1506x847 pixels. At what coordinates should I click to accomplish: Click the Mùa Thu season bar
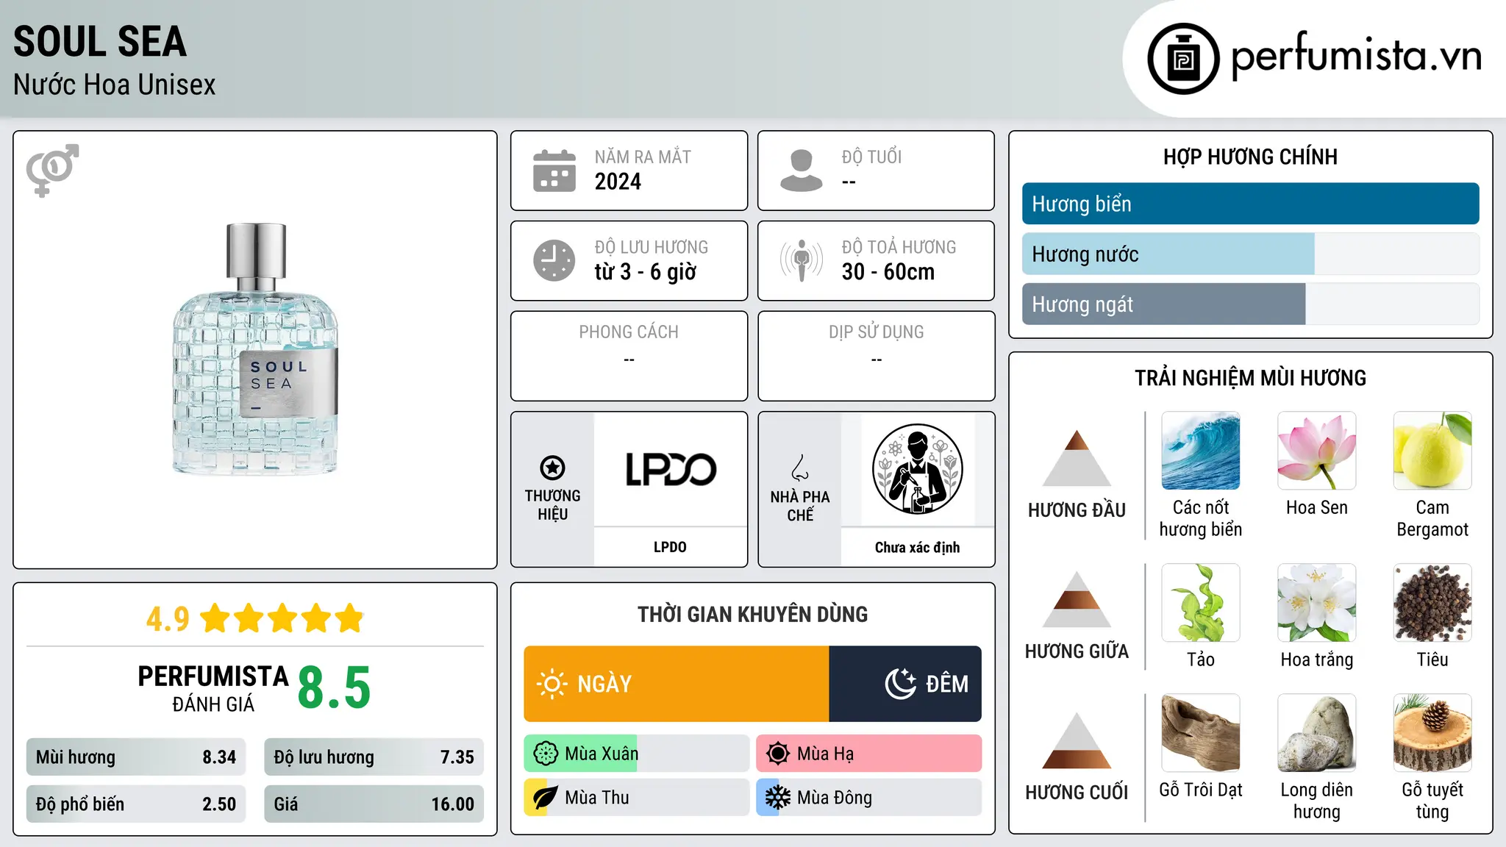637,798
